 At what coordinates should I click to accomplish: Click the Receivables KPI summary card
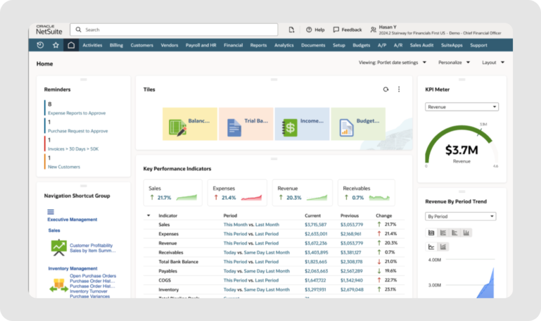point(367,193)
